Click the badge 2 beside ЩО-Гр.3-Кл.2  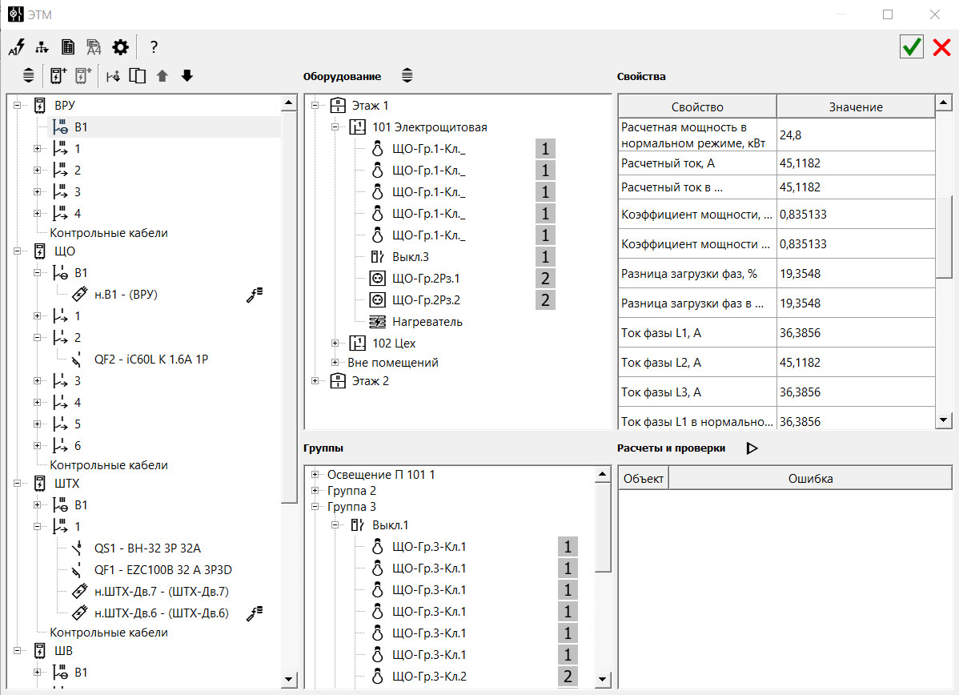point(568,676)
